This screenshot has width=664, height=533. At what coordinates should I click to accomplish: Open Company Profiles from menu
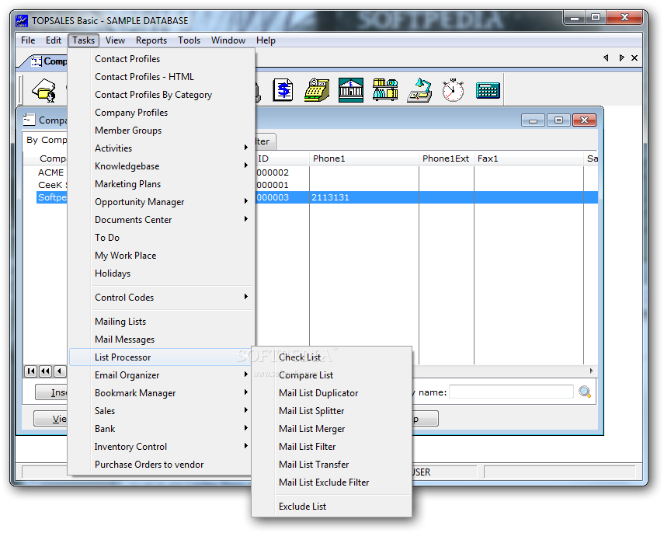[x=162, y=113]
